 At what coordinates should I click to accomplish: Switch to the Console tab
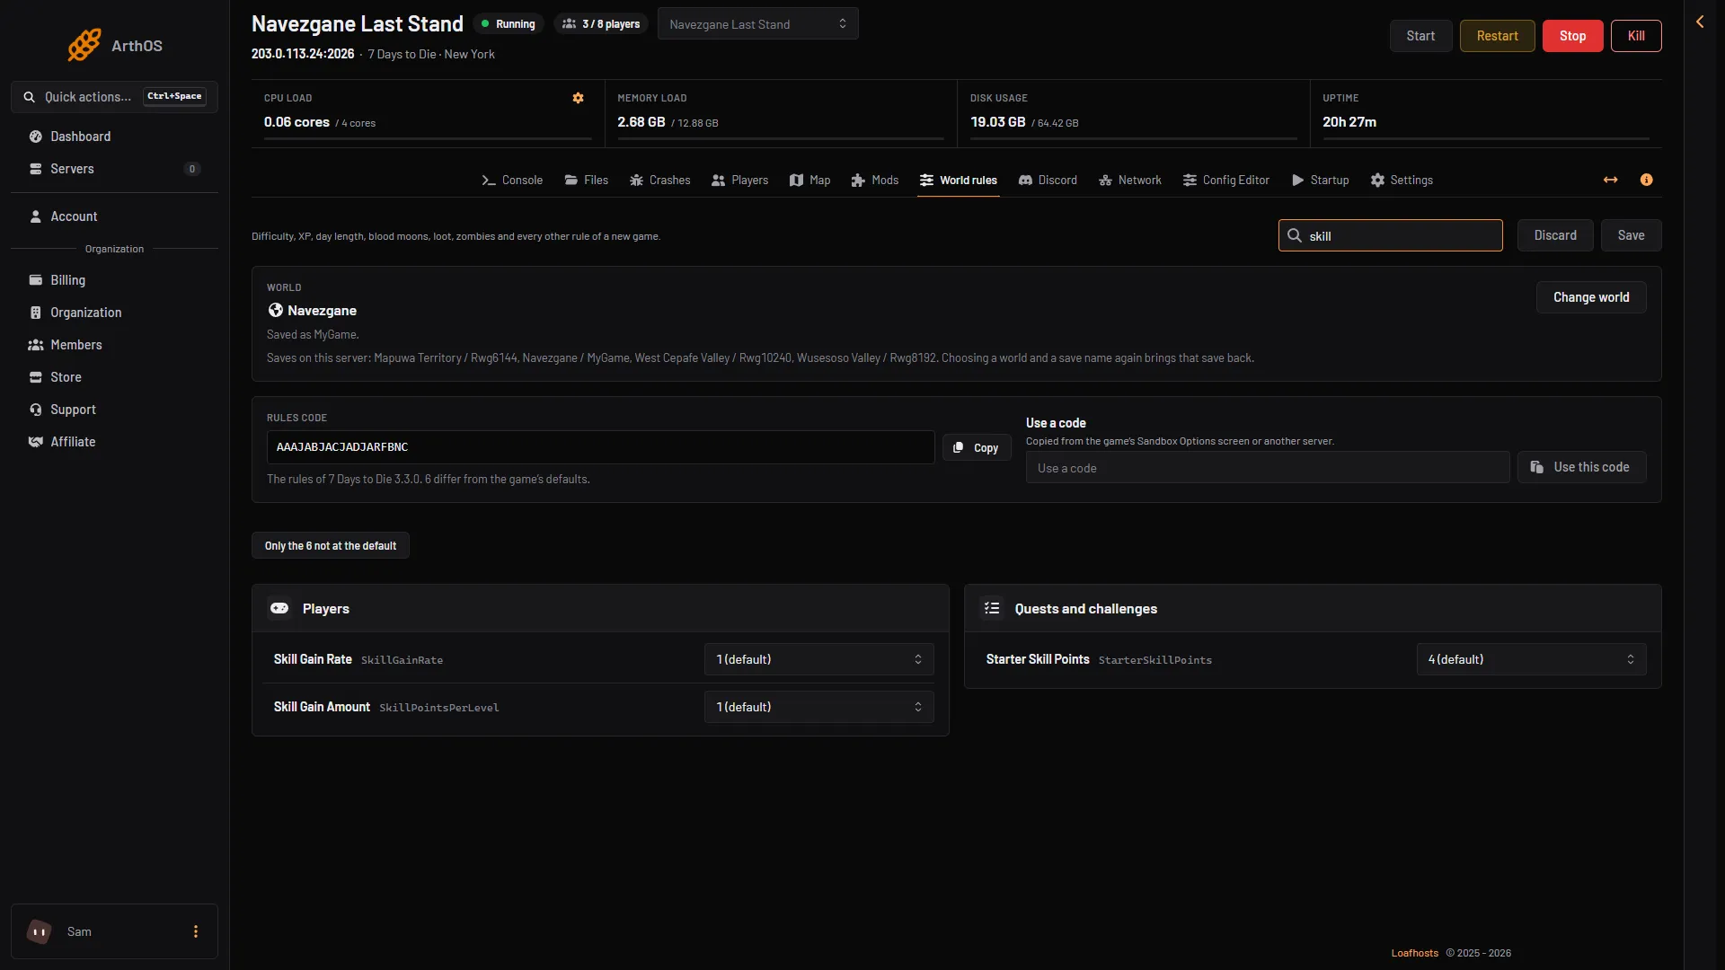(x=512, y=180)
